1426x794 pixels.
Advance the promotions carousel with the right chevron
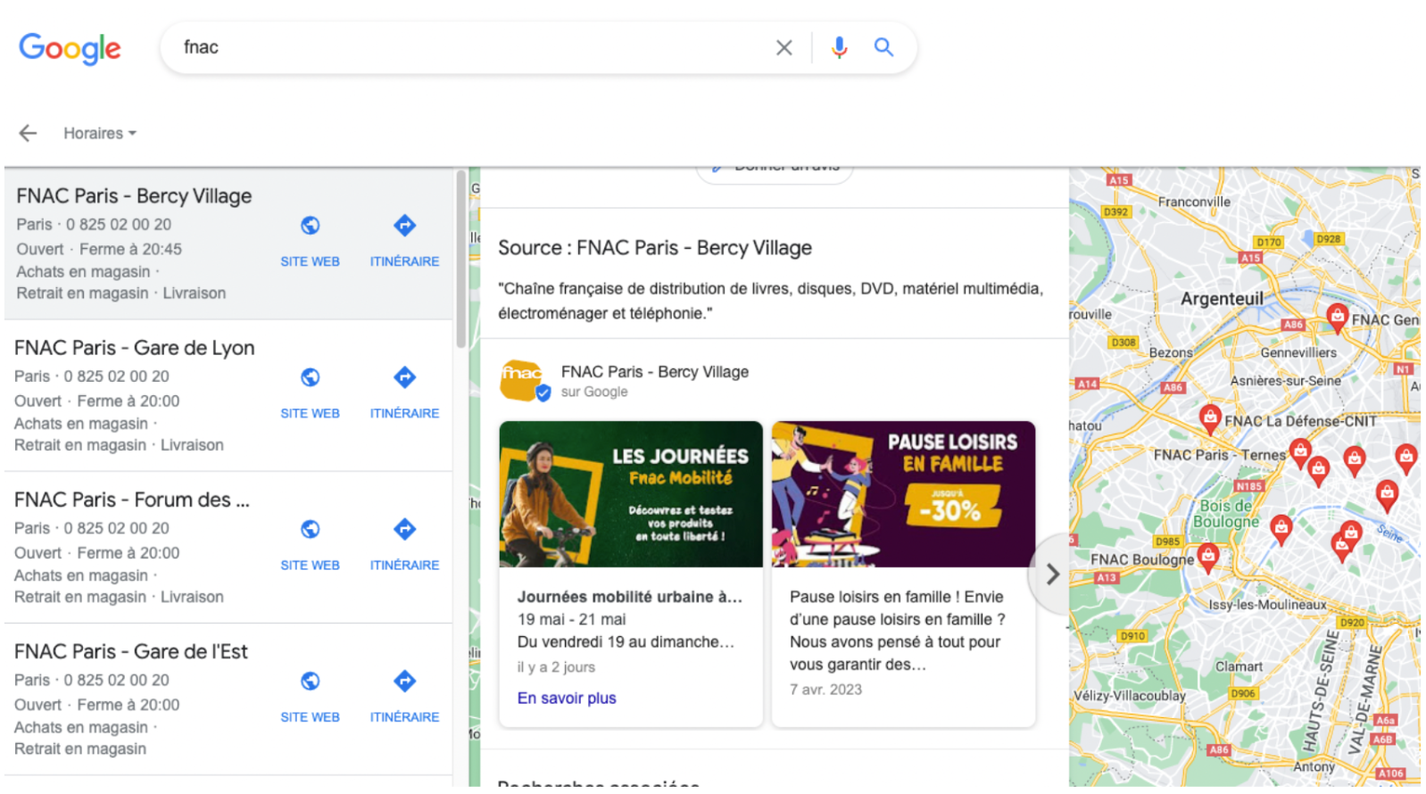coord(1052,575)
